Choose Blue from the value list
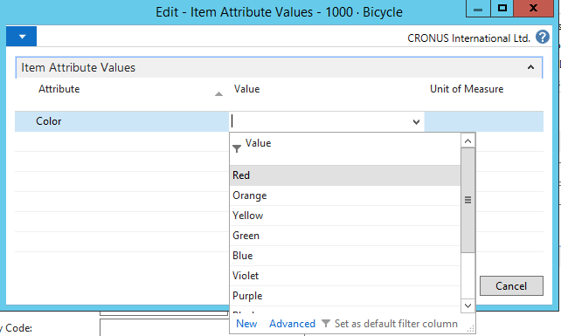This screenshot has width=561, height=336. pyautogui.click(x=345, y=256)
